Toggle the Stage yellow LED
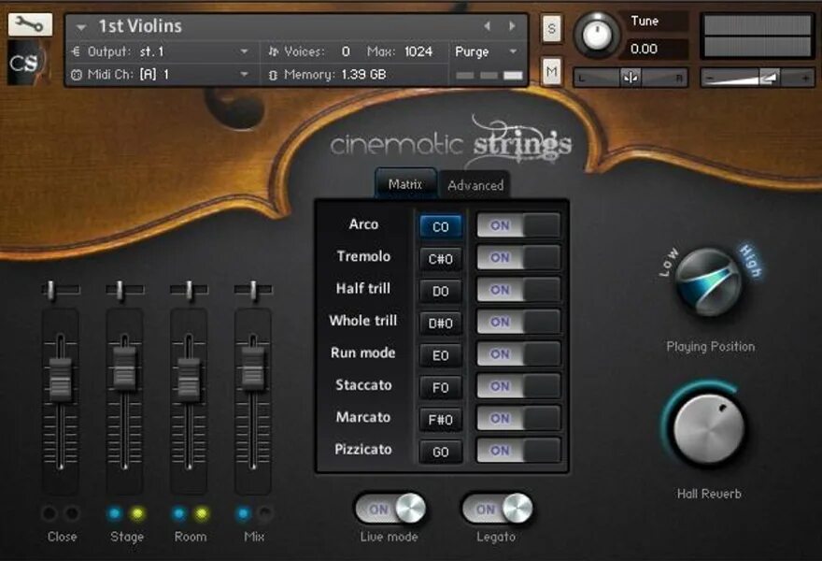This screenshot has width=822, height=561. [136, 513]
